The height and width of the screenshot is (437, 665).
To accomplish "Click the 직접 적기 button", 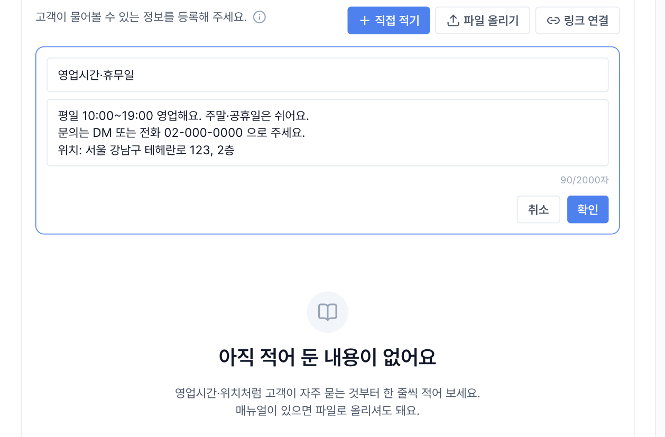I will click(389, 21).
